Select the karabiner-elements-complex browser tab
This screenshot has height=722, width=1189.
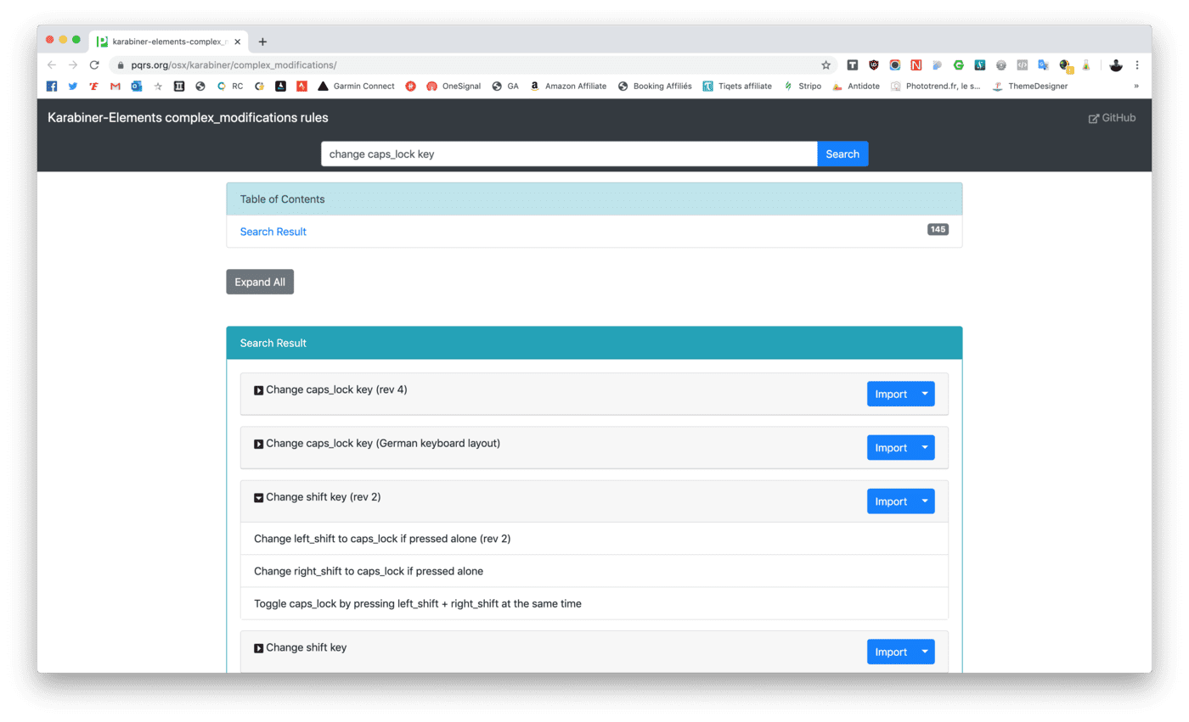[x=167, y=42]
